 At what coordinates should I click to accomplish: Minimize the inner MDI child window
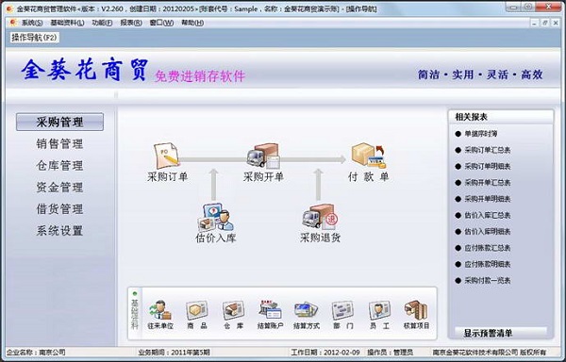534,23
